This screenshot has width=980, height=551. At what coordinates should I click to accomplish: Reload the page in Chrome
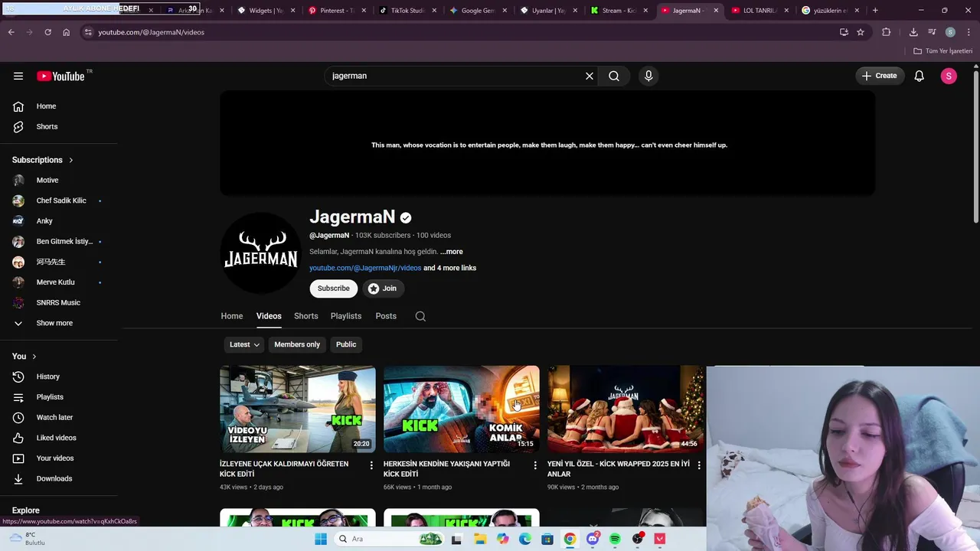pyautogui.click(x=47, y=32)
